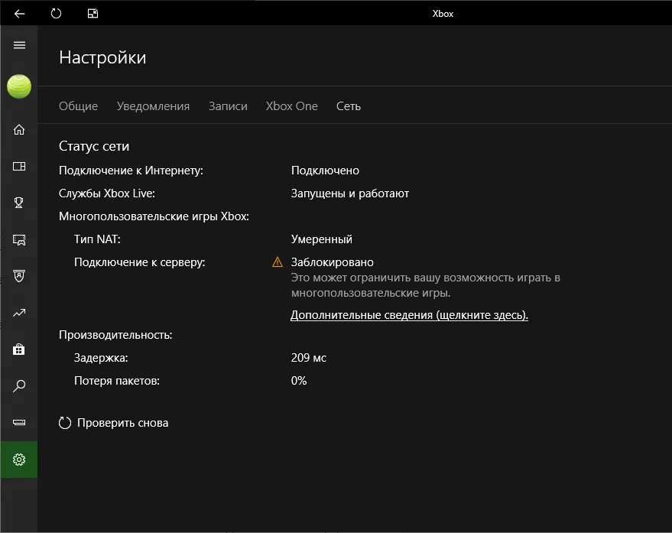Select the Xbox One tab
This screenshot has width=672, height=533.
point(291,106)
